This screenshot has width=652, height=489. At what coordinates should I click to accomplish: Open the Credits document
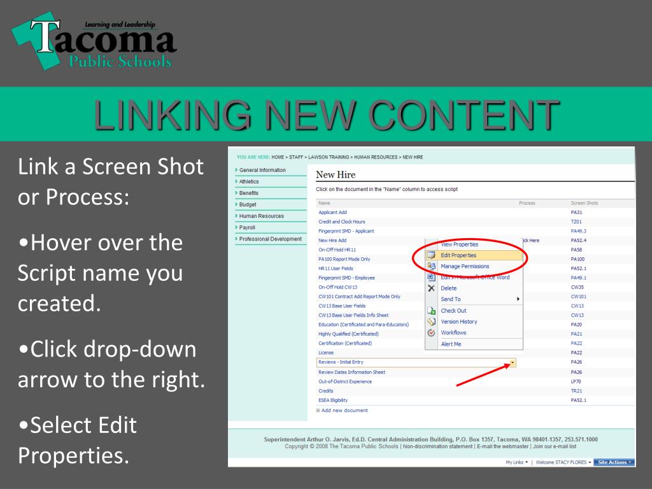point(326,391)
